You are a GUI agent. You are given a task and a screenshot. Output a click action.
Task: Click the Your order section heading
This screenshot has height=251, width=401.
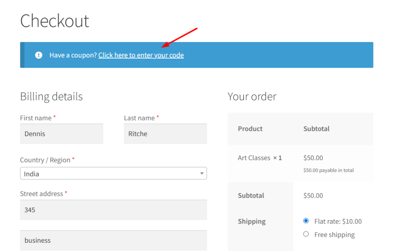(x=252, y=96)
